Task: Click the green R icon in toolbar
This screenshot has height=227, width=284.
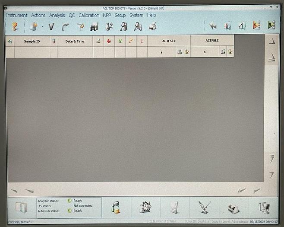Action: tap(271, 26)
